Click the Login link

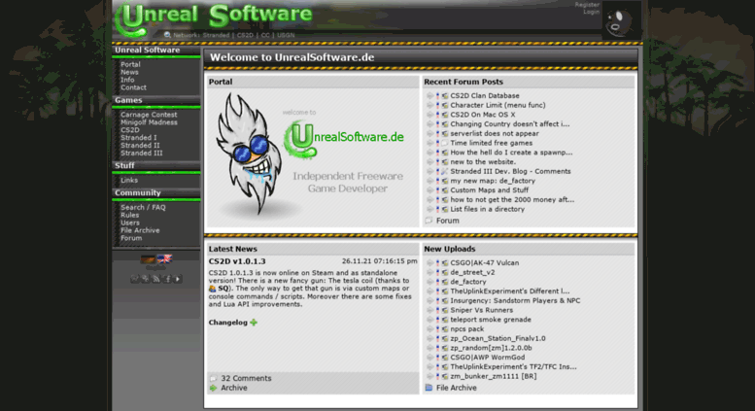coord(592,12)
